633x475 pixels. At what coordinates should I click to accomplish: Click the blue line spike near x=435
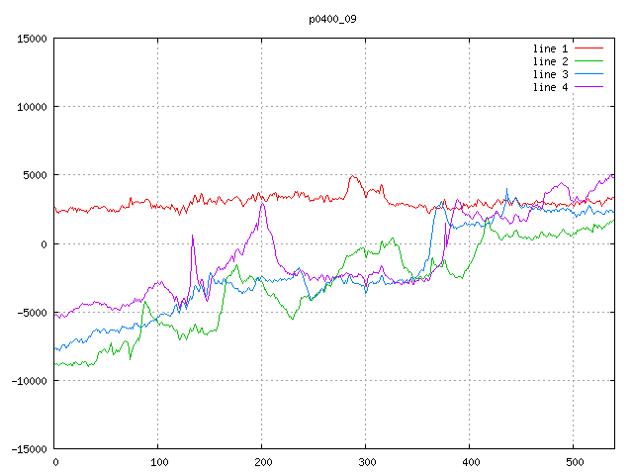click(506, 189)
